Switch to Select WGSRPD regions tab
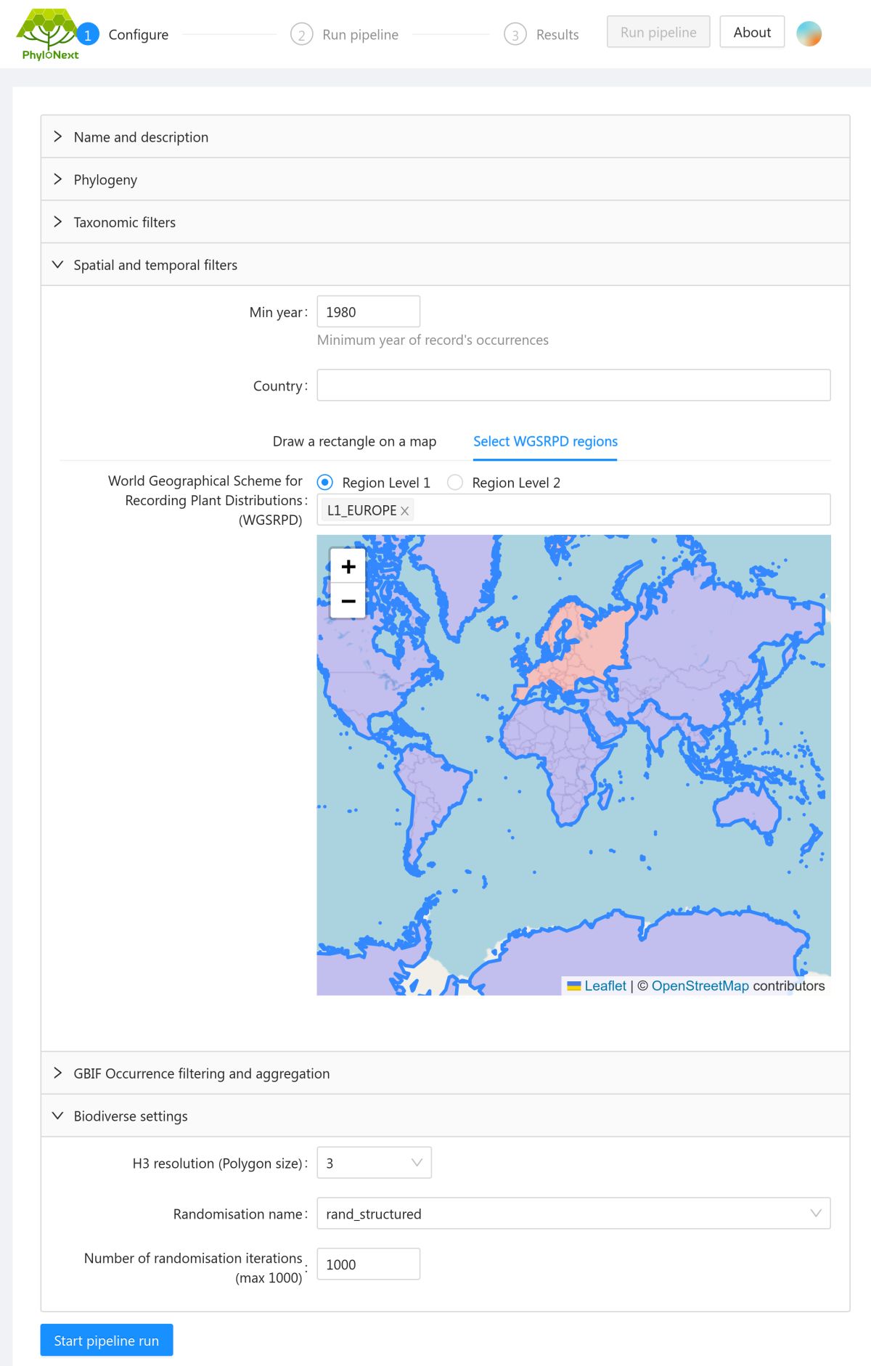This screenshot has height=1366, width=871. tap(545, 441)
